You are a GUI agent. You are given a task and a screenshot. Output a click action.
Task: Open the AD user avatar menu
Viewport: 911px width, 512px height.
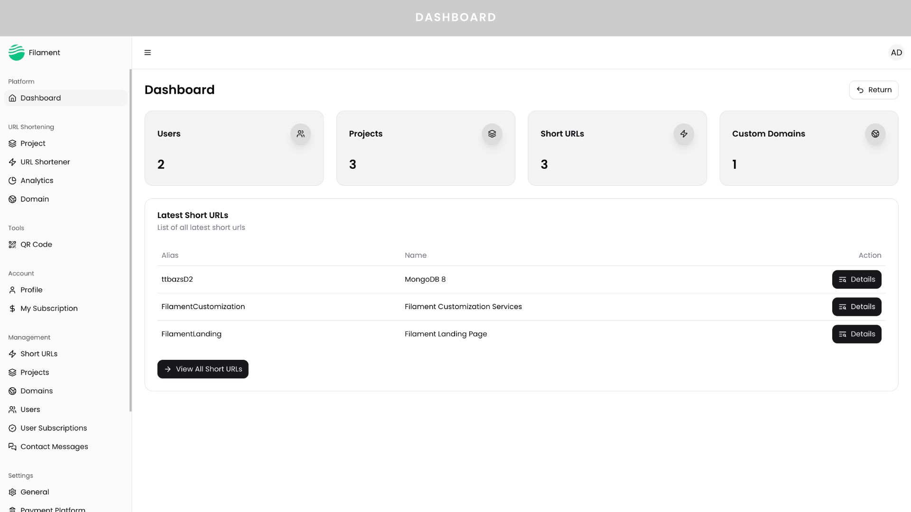[896, 53]
